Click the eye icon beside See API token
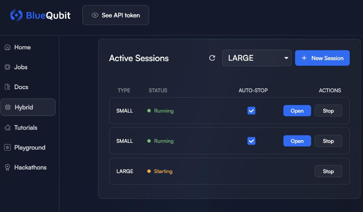 (95, 15)
